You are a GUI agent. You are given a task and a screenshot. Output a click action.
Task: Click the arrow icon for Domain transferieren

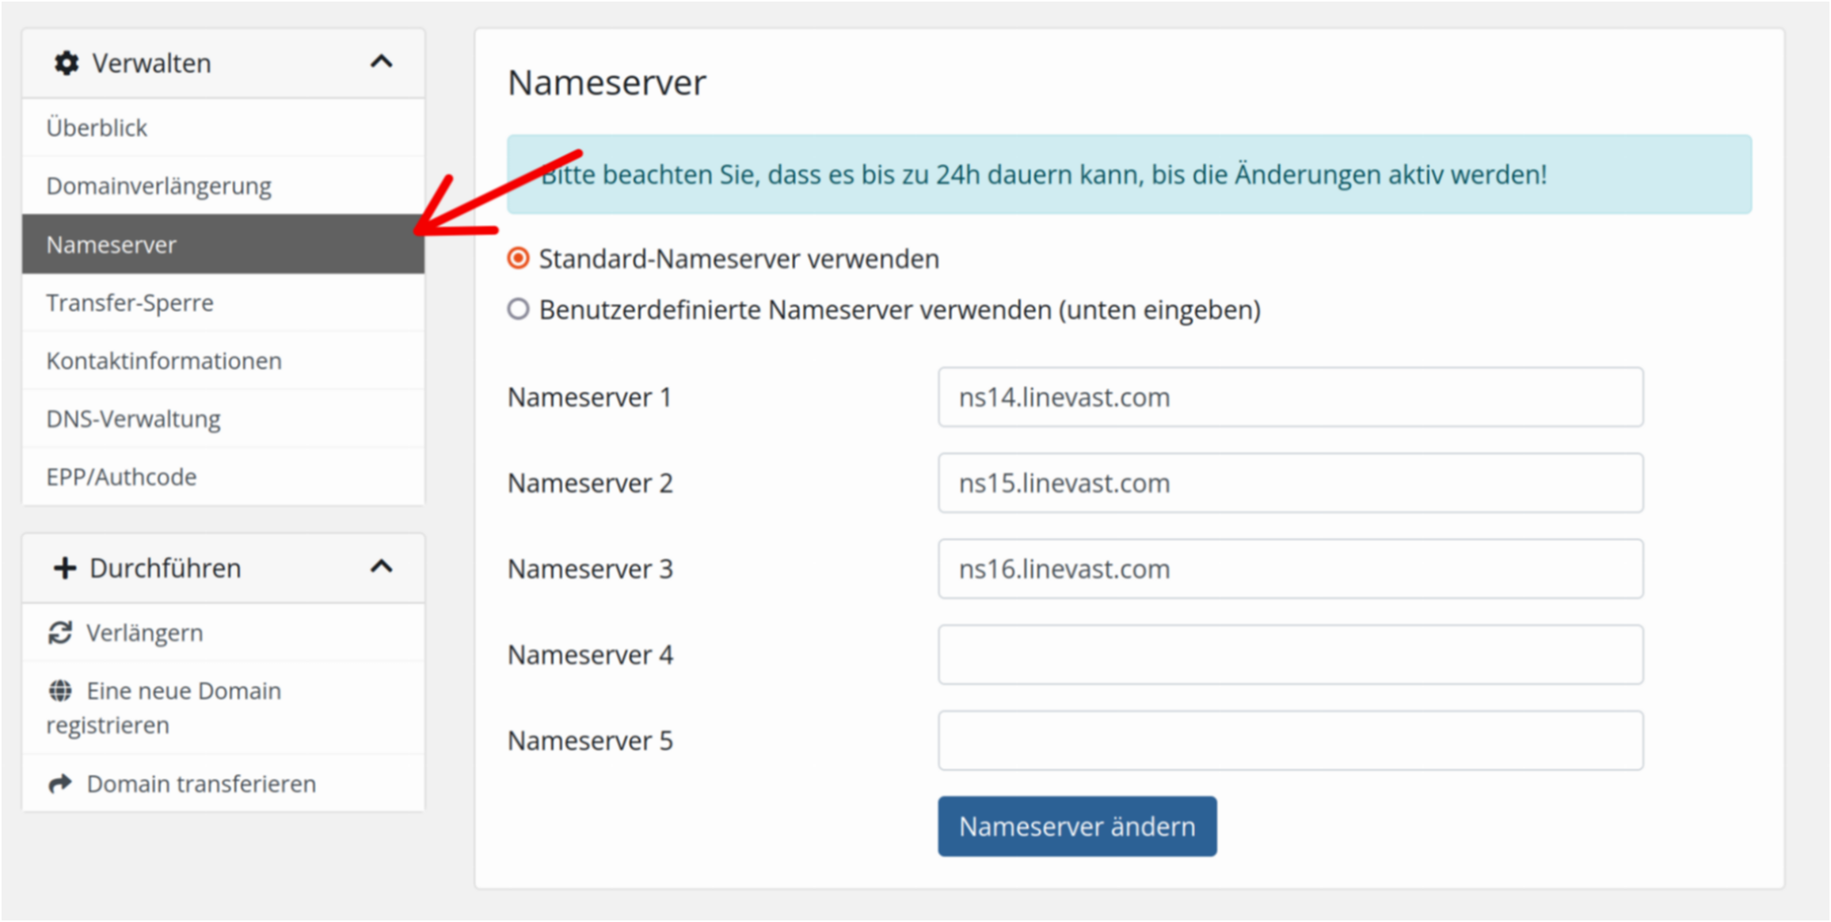coord(60,783)
